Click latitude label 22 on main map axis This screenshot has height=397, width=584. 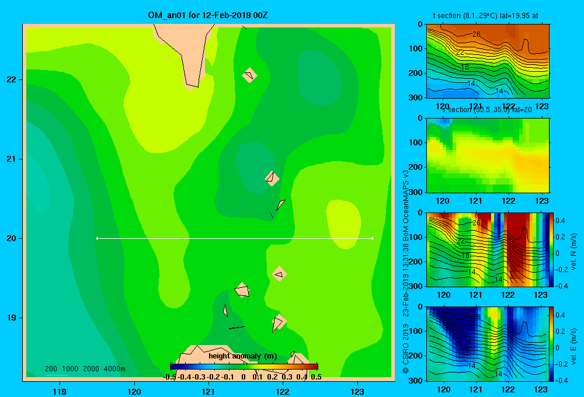11,80
